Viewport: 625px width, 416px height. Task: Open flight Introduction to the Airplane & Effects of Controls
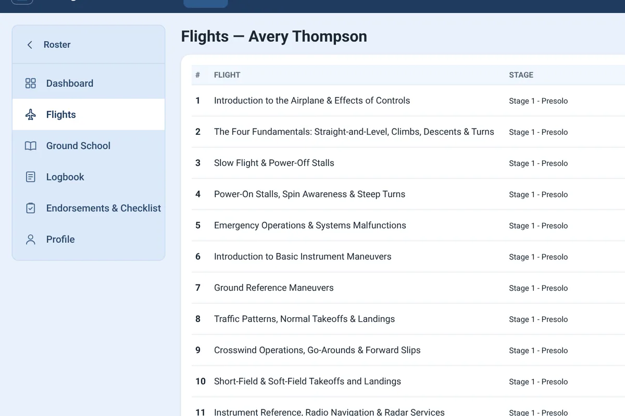[x=312, y=100]
